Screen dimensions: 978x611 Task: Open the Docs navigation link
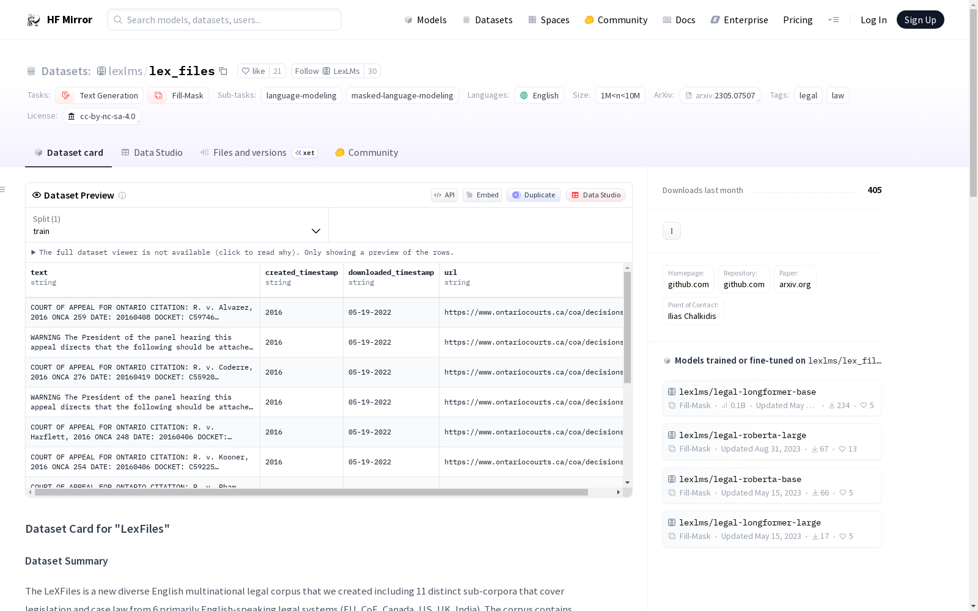click(x=679, y=20)
